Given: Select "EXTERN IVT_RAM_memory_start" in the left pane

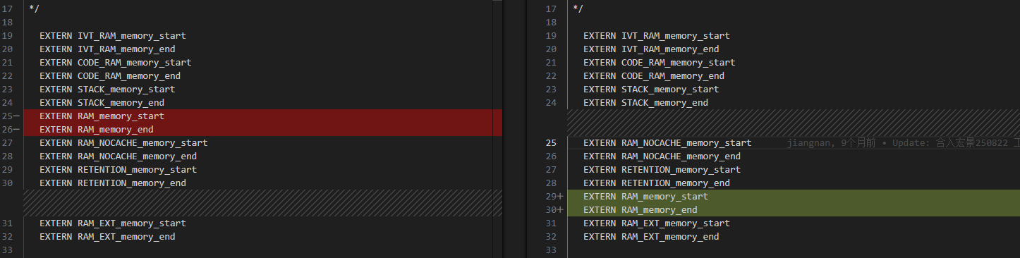Looking at the screenshot, I should (x=113, y=36).
